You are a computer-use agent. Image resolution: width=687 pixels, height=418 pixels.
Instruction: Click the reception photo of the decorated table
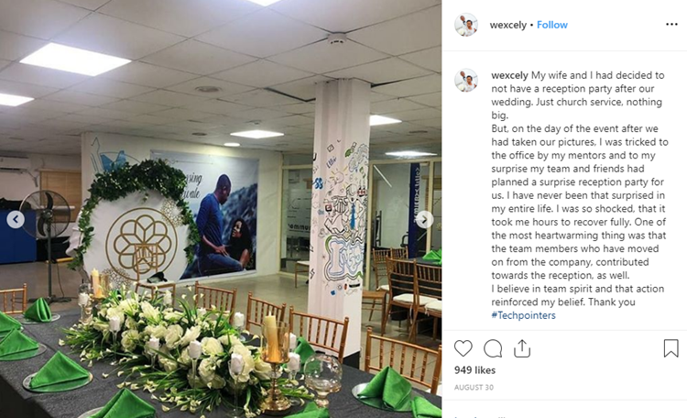(x=221, y=209)
